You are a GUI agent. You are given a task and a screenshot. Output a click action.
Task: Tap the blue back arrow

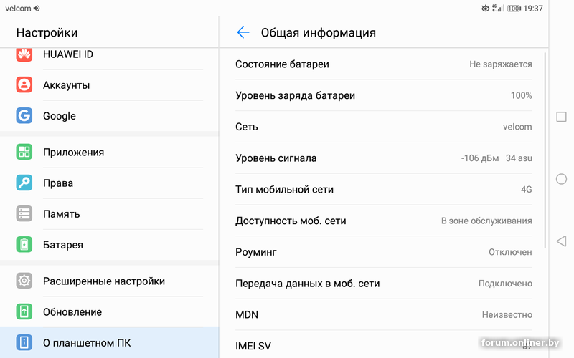[243, 32]
